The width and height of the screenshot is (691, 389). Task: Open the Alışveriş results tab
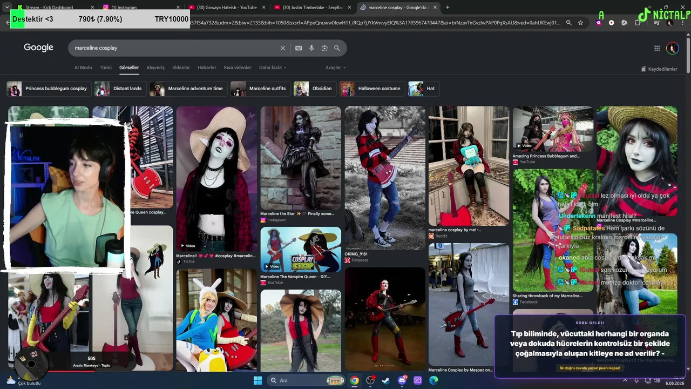155,68
